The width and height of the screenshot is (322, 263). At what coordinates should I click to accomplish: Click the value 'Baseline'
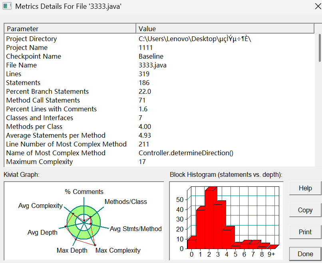coord(151,56)
